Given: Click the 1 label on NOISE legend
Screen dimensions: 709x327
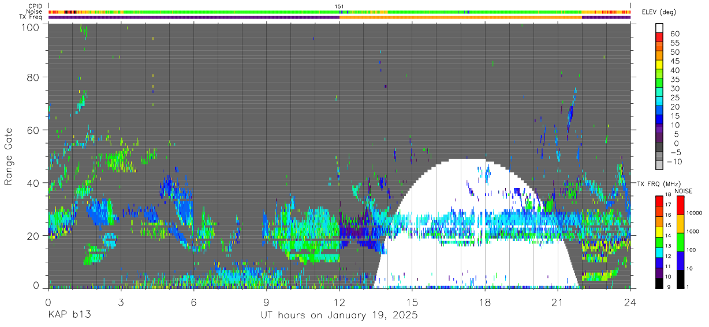Looking at the screenshot, I should coord(687,288).
